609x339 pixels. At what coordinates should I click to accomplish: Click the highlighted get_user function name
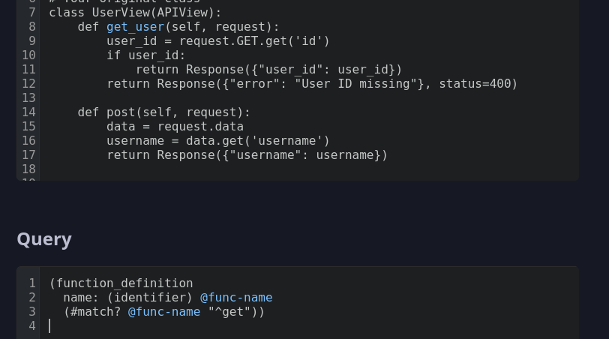[135, 27]
